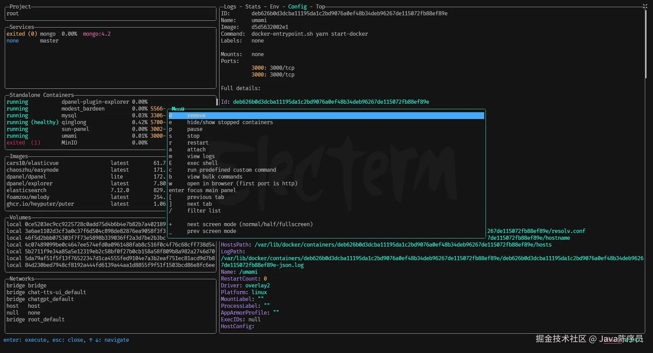Open the Stats tab
The image size is (653, 353).
click(x=253, y=7)
